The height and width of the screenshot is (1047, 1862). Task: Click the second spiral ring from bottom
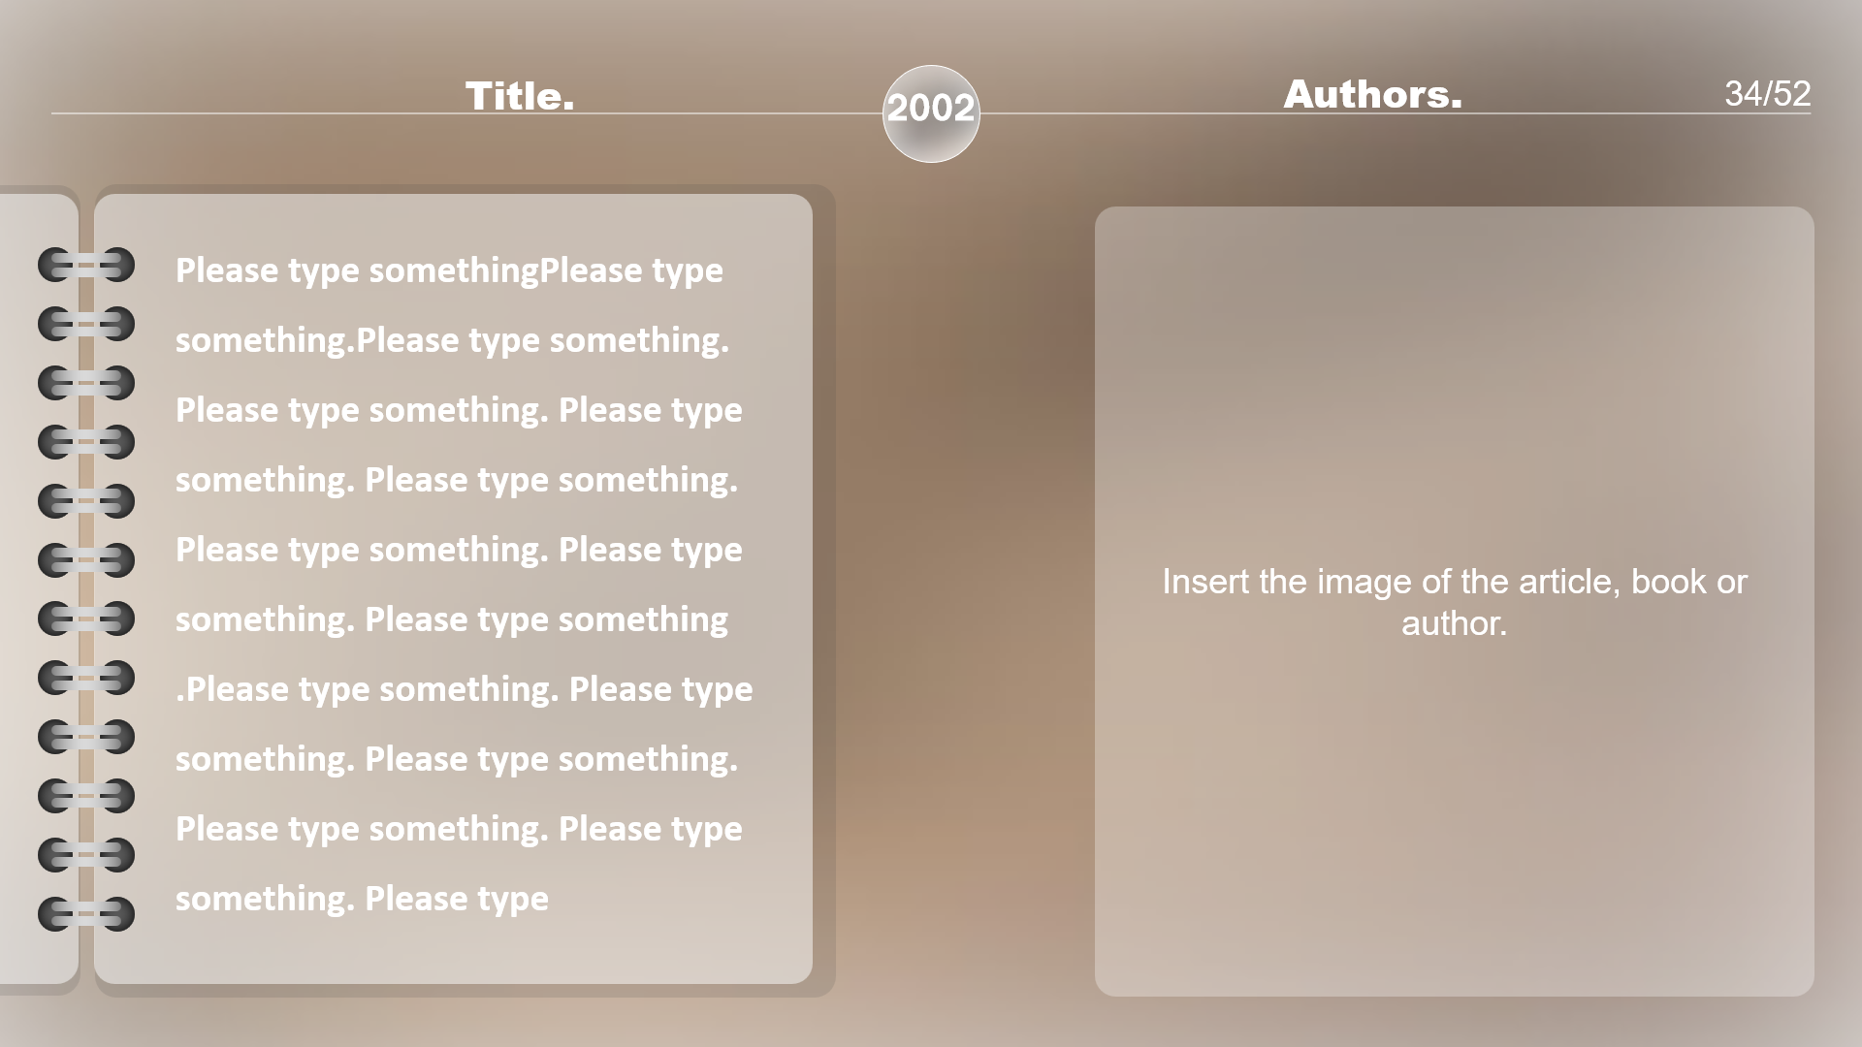(x=86, y=854)
